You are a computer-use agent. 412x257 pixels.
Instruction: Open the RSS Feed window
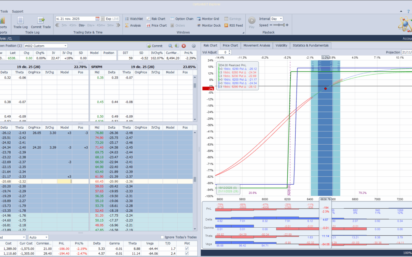coord(233,26)
